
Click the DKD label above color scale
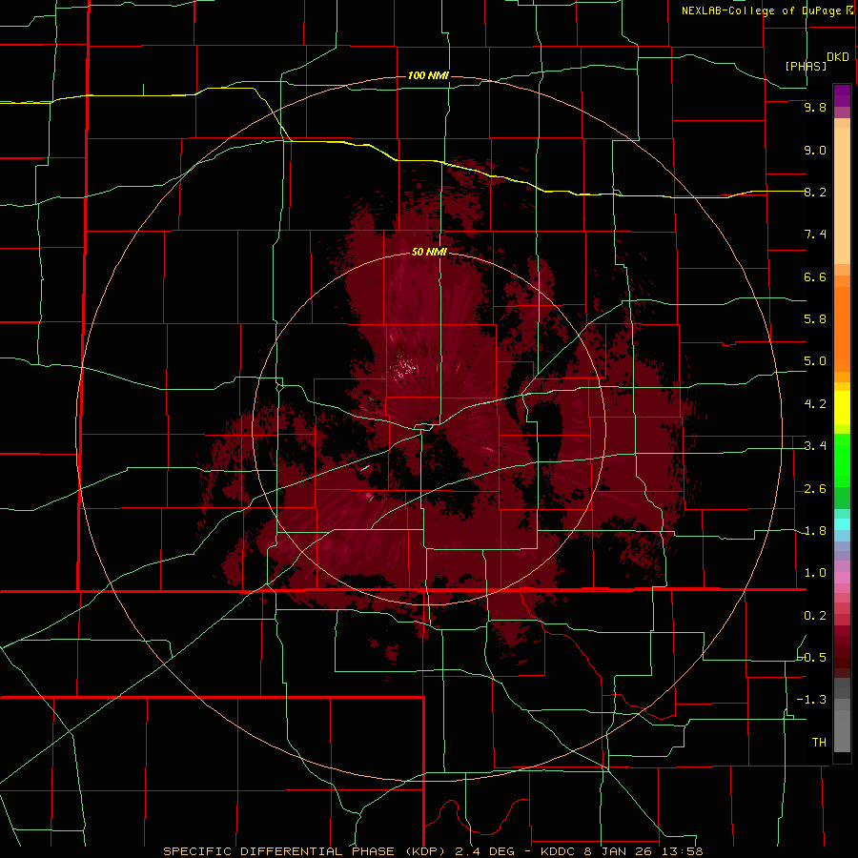838,57
